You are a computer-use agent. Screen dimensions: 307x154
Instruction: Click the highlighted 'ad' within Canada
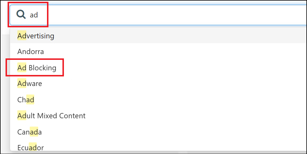34,132
